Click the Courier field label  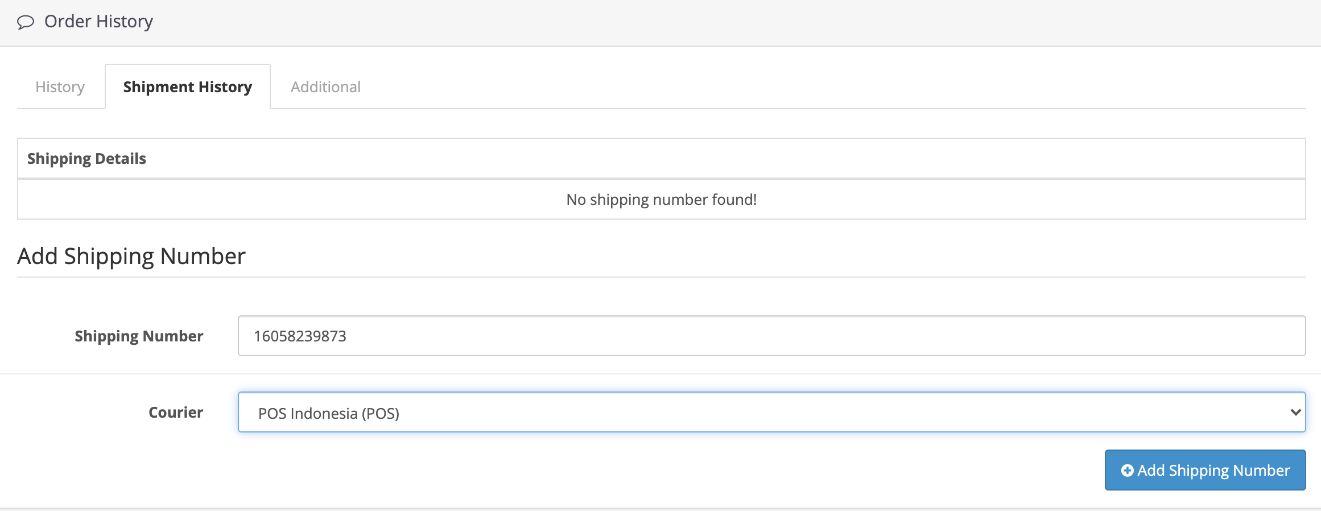[176, 413]
